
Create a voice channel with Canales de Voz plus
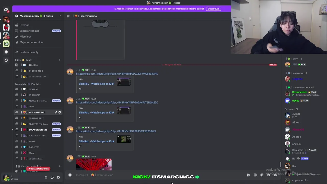60,166
